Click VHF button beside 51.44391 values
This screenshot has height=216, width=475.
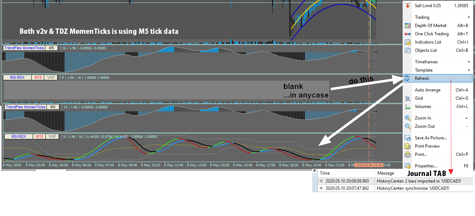tap(53, 137)
